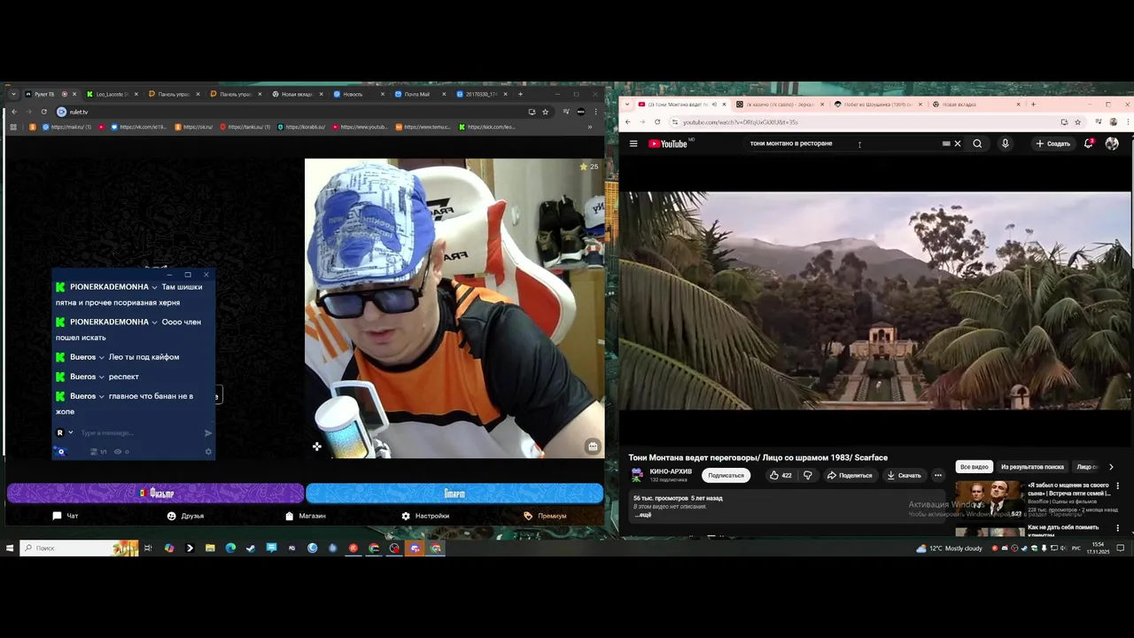
Task: Open Steam from the taskbar
Action: tap(251, 549)
